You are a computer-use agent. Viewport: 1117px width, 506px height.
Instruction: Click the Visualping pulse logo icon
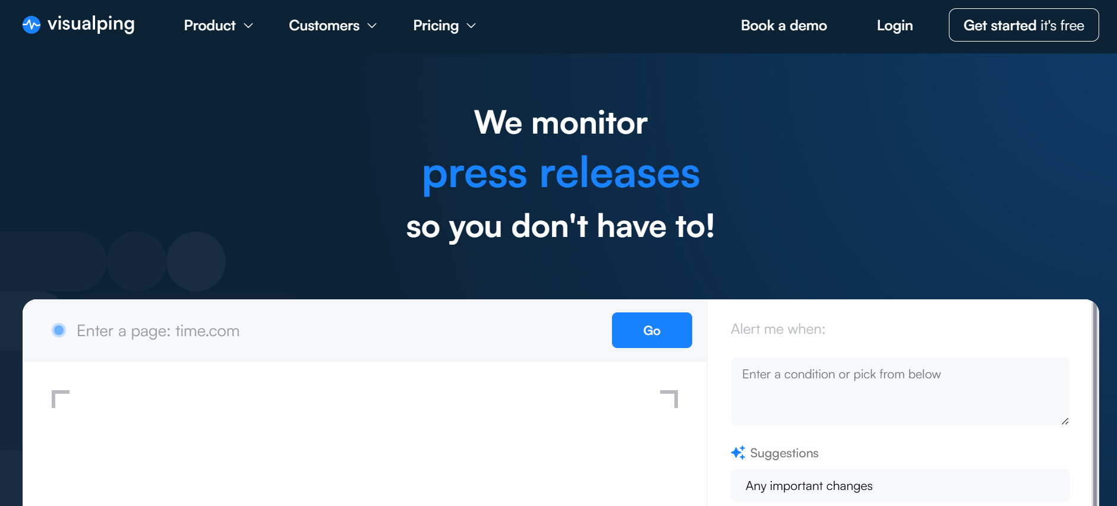click(31, 25)
